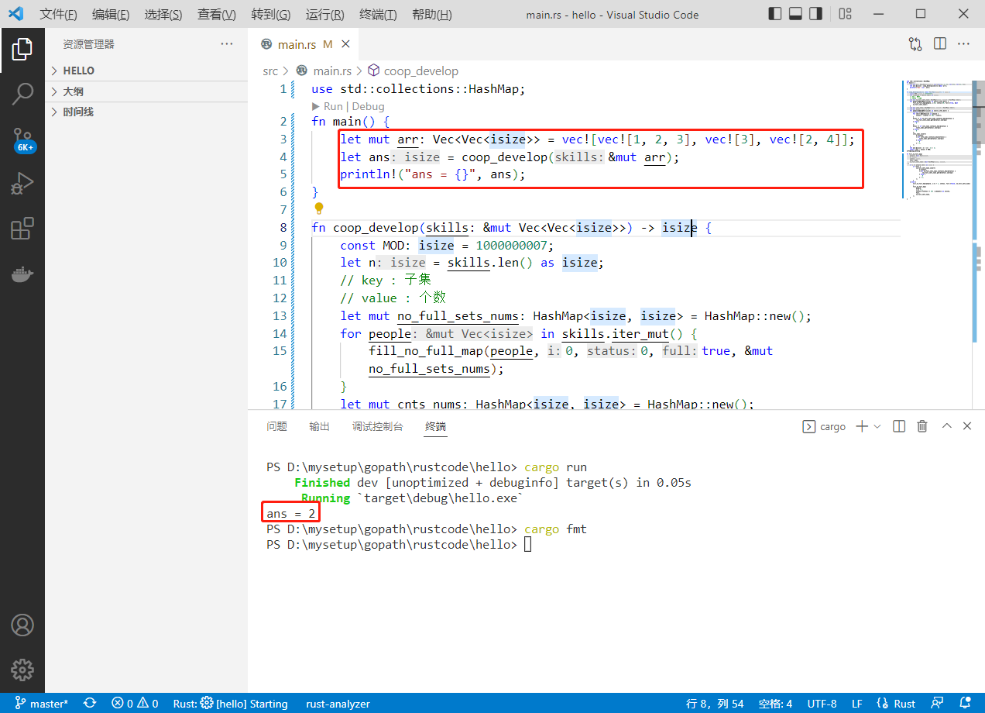Viewport: 985px width, 713px height.
Task: Switch to the 问题 problems tab
Action: pos(276,426)
